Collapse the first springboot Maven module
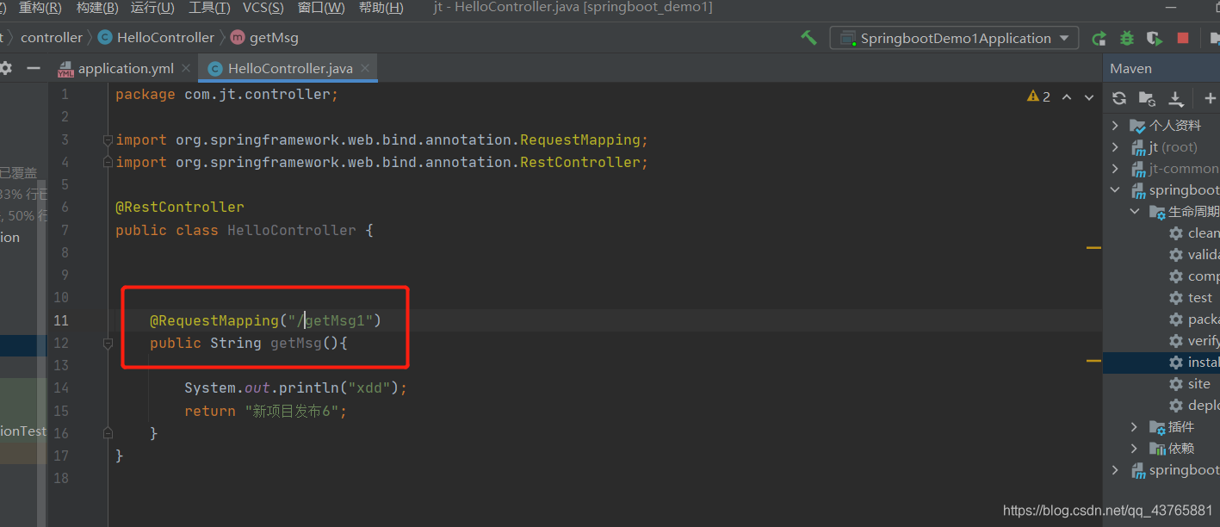 pyautogui.click(x=1116, y=190)
